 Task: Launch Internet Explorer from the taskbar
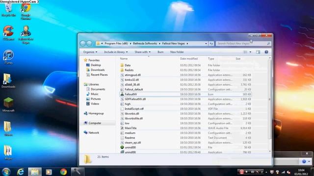(21, 172)
